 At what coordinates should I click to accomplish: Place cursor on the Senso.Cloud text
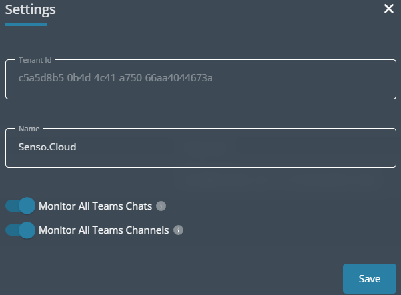47,147
